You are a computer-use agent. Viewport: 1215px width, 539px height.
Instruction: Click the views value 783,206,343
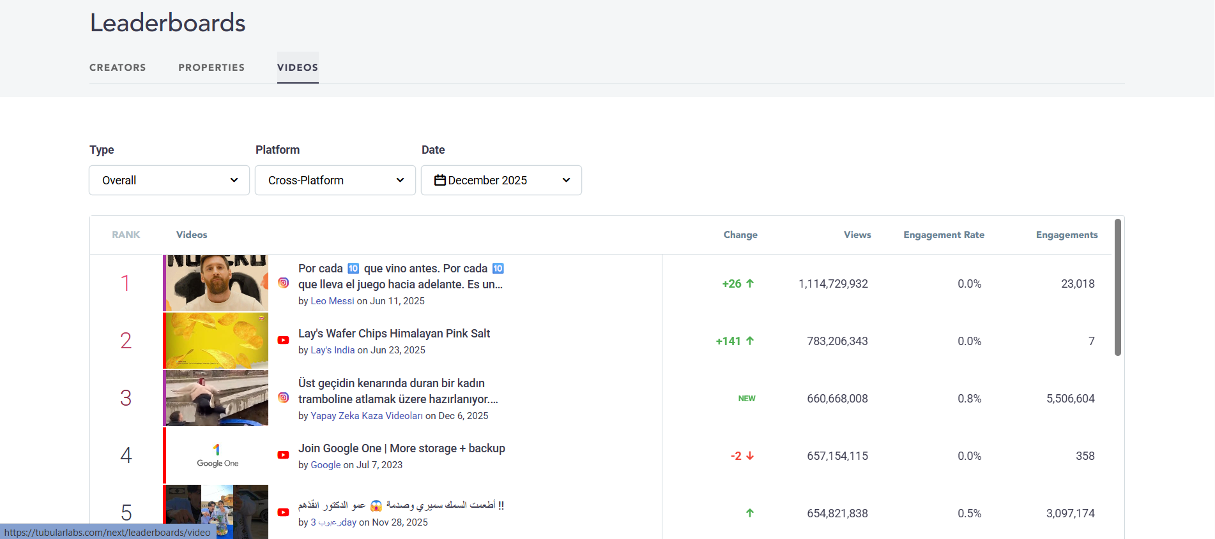point(837,341)
